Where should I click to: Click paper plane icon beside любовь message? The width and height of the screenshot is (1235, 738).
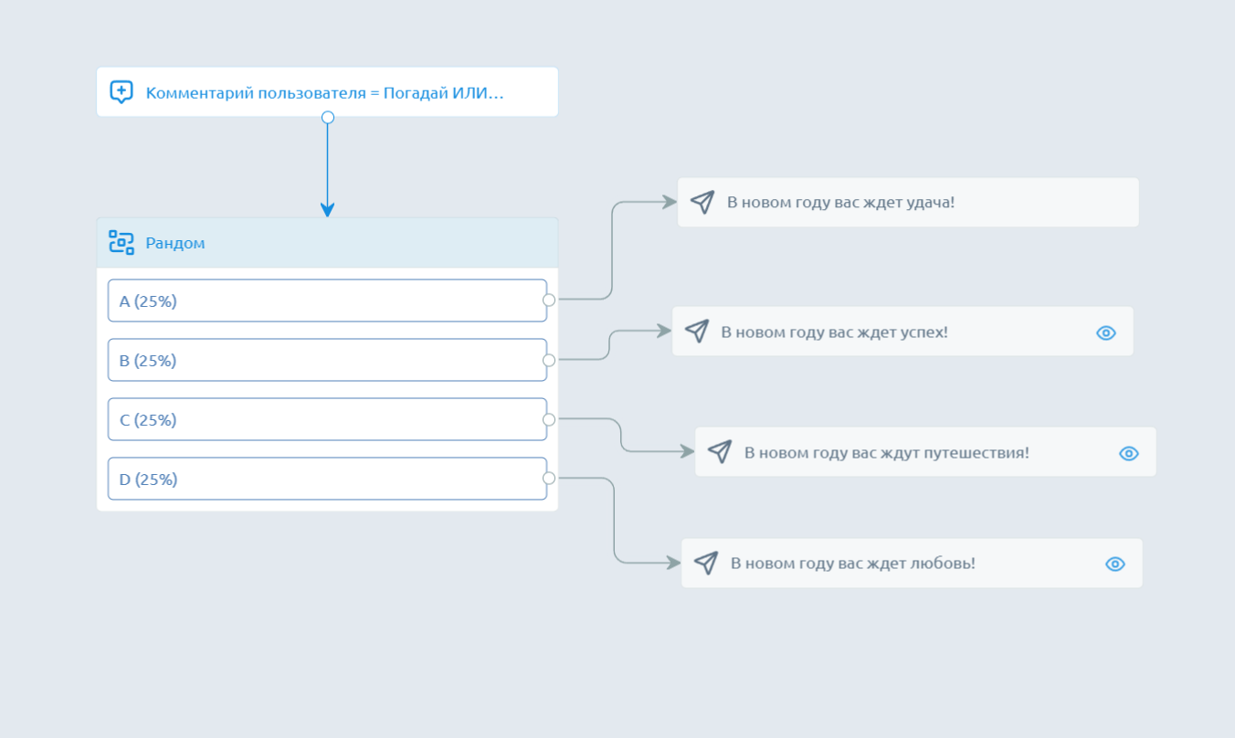(706, 563)
